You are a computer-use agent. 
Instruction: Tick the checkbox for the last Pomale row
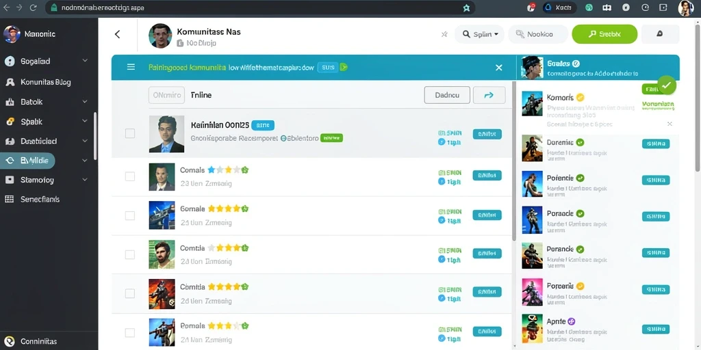[x=130, y=333]
